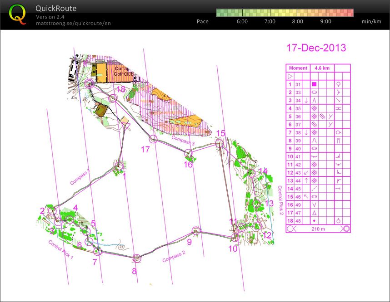Click the control number 16 label on the map

[x=188, y=165]
